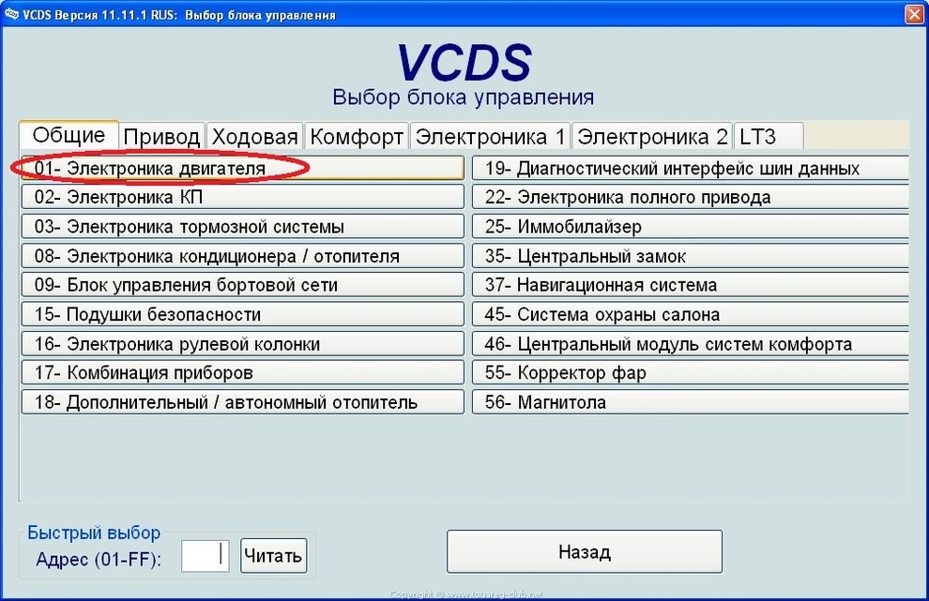Viewport: 929px width, 601px height.
Task: Select 56- Магнитола
Action: point(691,402)
